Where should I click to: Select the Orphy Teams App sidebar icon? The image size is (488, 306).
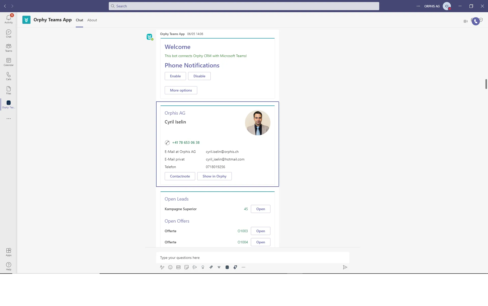(9, 104)
